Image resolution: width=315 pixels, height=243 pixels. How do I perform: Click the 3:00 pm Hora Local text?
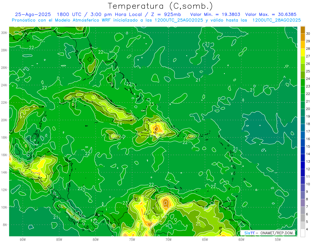tap(117, 14)
